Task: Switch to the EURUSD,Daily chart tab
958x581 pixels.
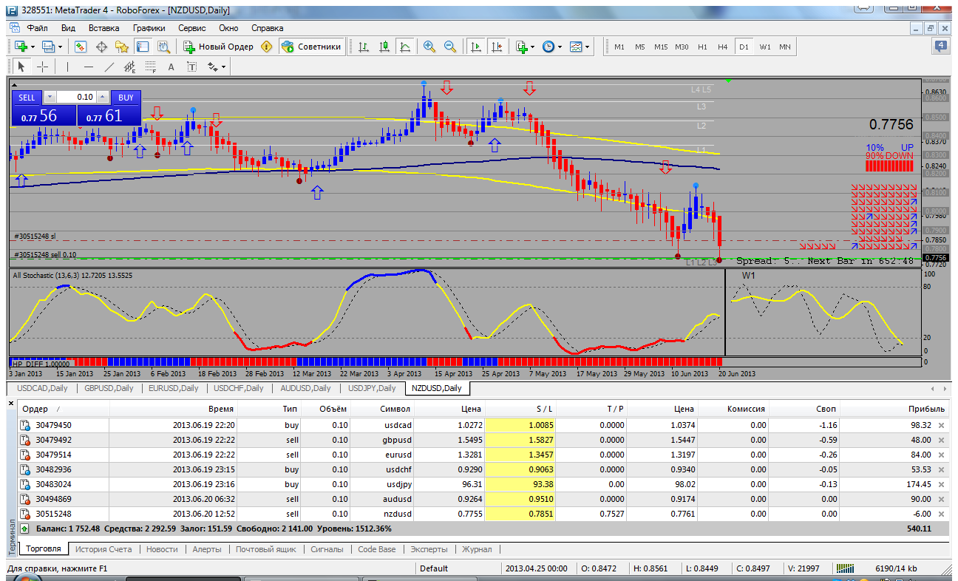Action: (173, 388)
